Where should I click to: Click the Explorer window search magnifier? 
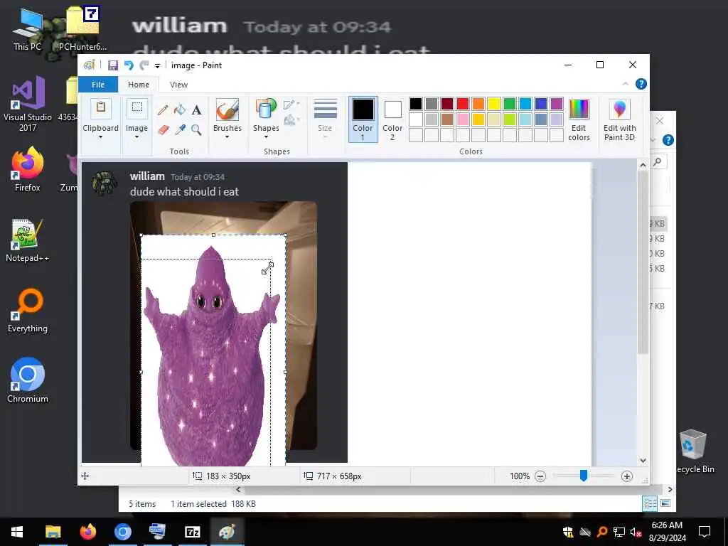pos(658,161)
